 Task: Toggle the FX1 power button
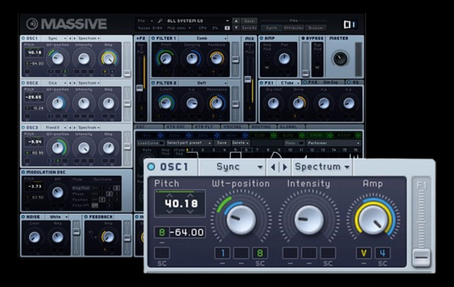pos(261,83)
